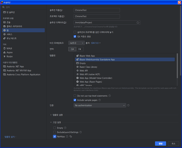
Task: Open the 템플릿 설치 link
Action: click(x=10, y=137)
